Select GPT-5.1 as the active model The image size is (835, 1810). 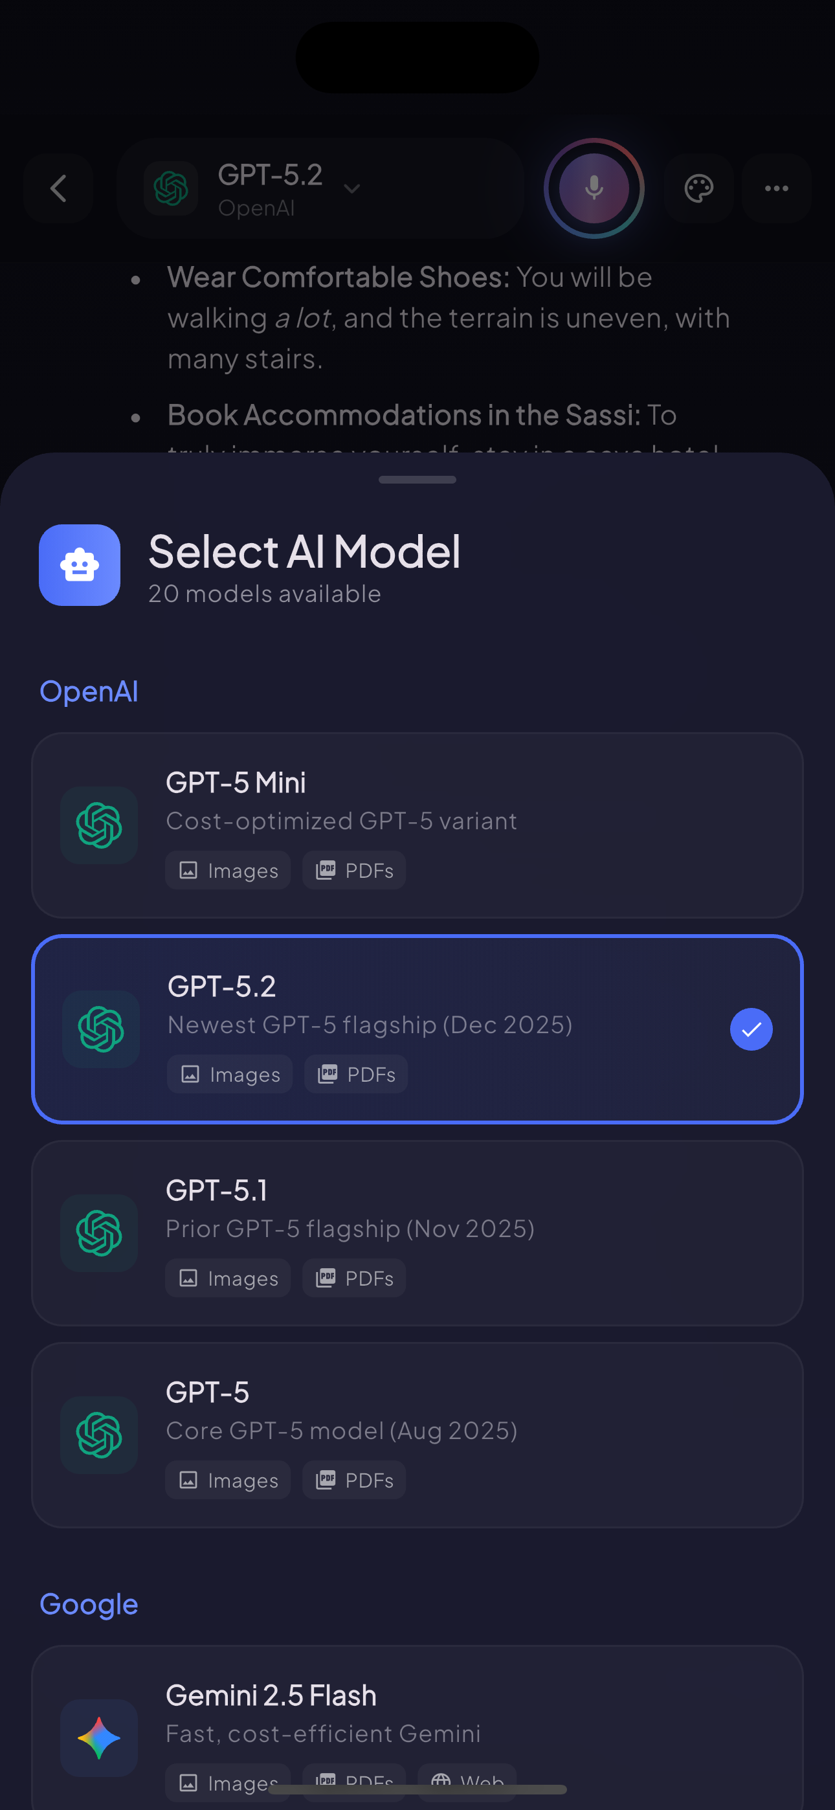coord(417,1233)
